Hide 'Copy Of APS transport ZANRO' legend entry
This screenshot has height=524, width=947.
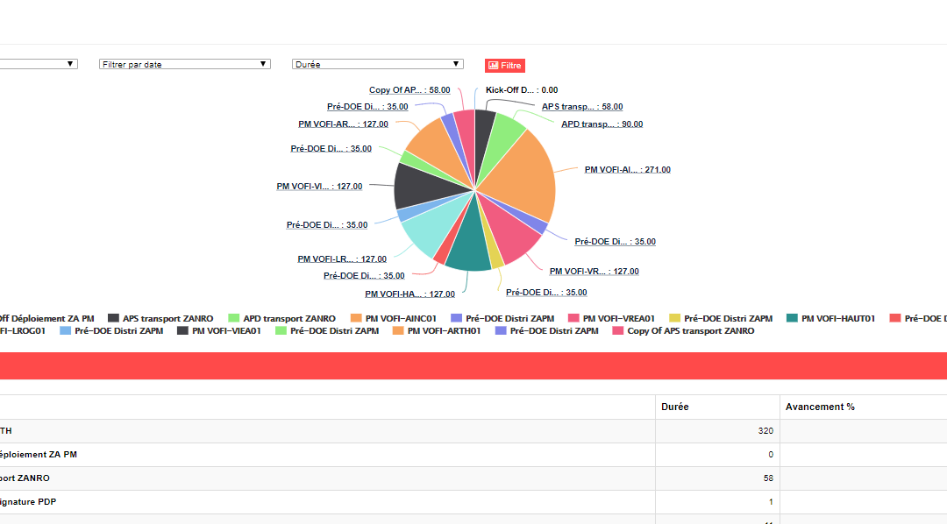pyautogui.click(x=684, y=331)
